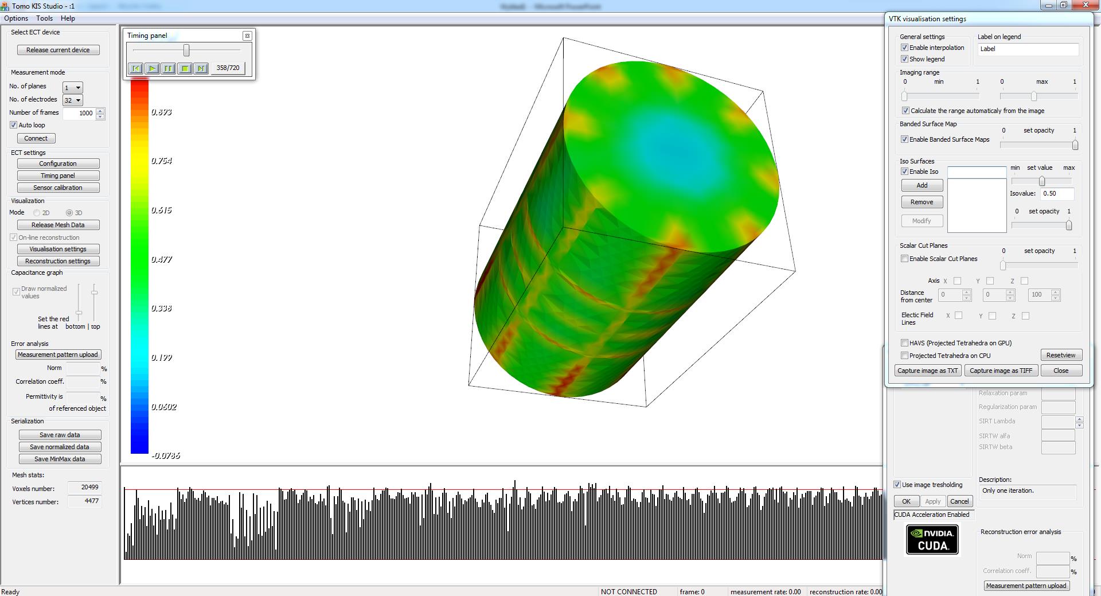Open Reconstruction settings
This screenshot has width=1101, height=596.
click(58, 261)
